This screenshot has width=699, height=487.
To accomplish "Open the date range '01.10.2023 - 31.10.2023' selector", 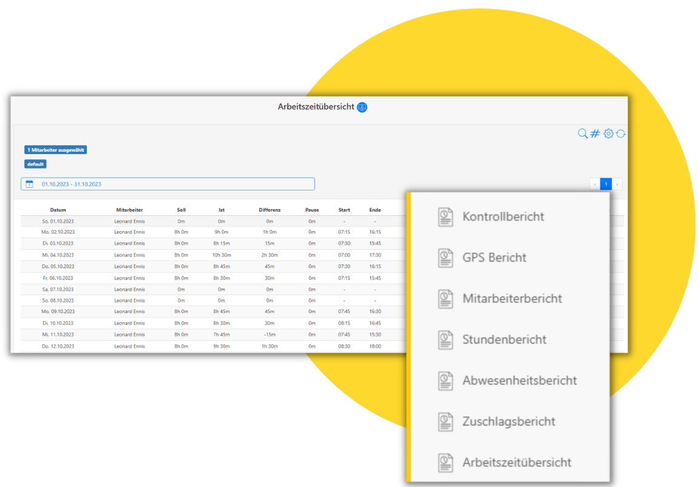I will click(72, 183).
